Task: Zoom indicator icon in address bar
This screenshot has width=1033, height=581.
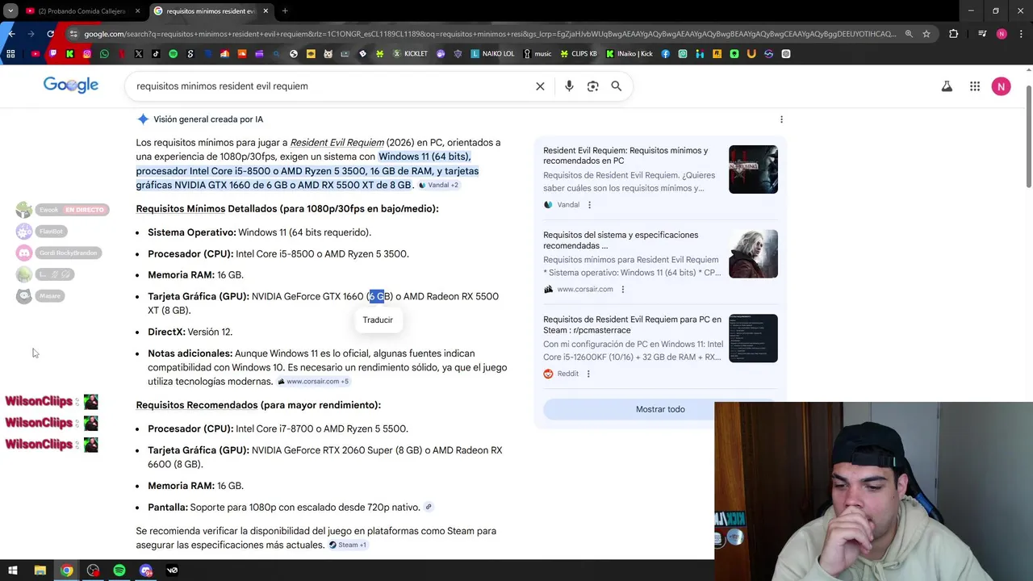Action: click(909, 34)
